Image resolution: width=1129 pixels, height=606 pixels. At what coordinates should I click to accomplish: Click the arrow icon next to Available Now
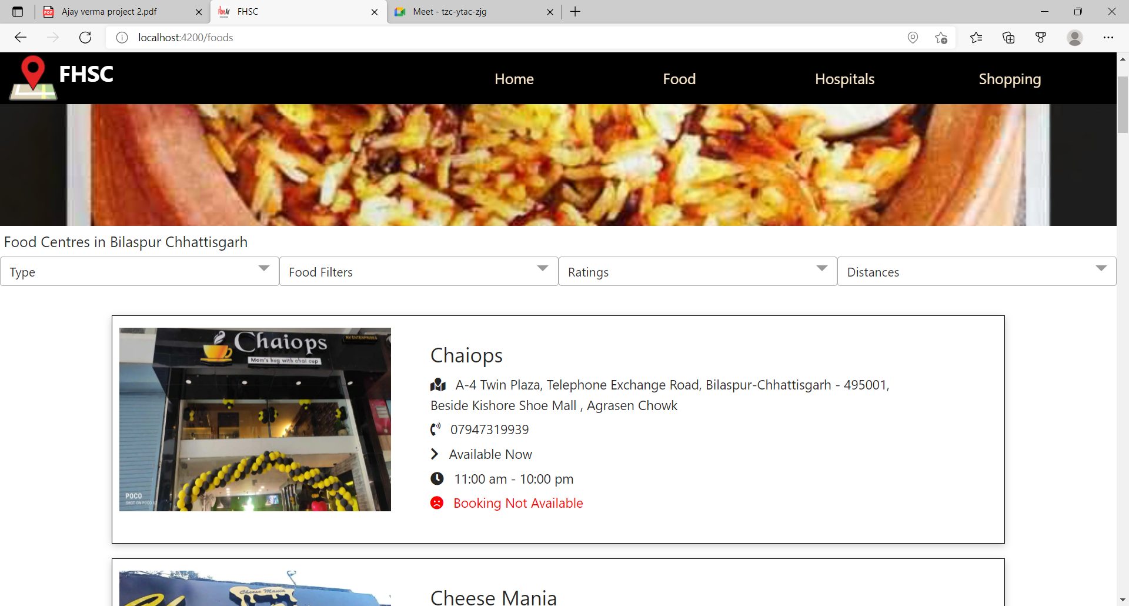point(435,454)
